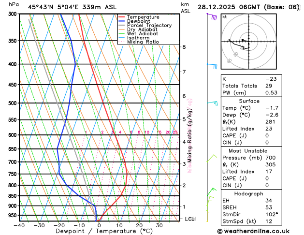Click the Most Unstable section heading
The width and height of the screenshot is (304, 235).
coord(248,151)
